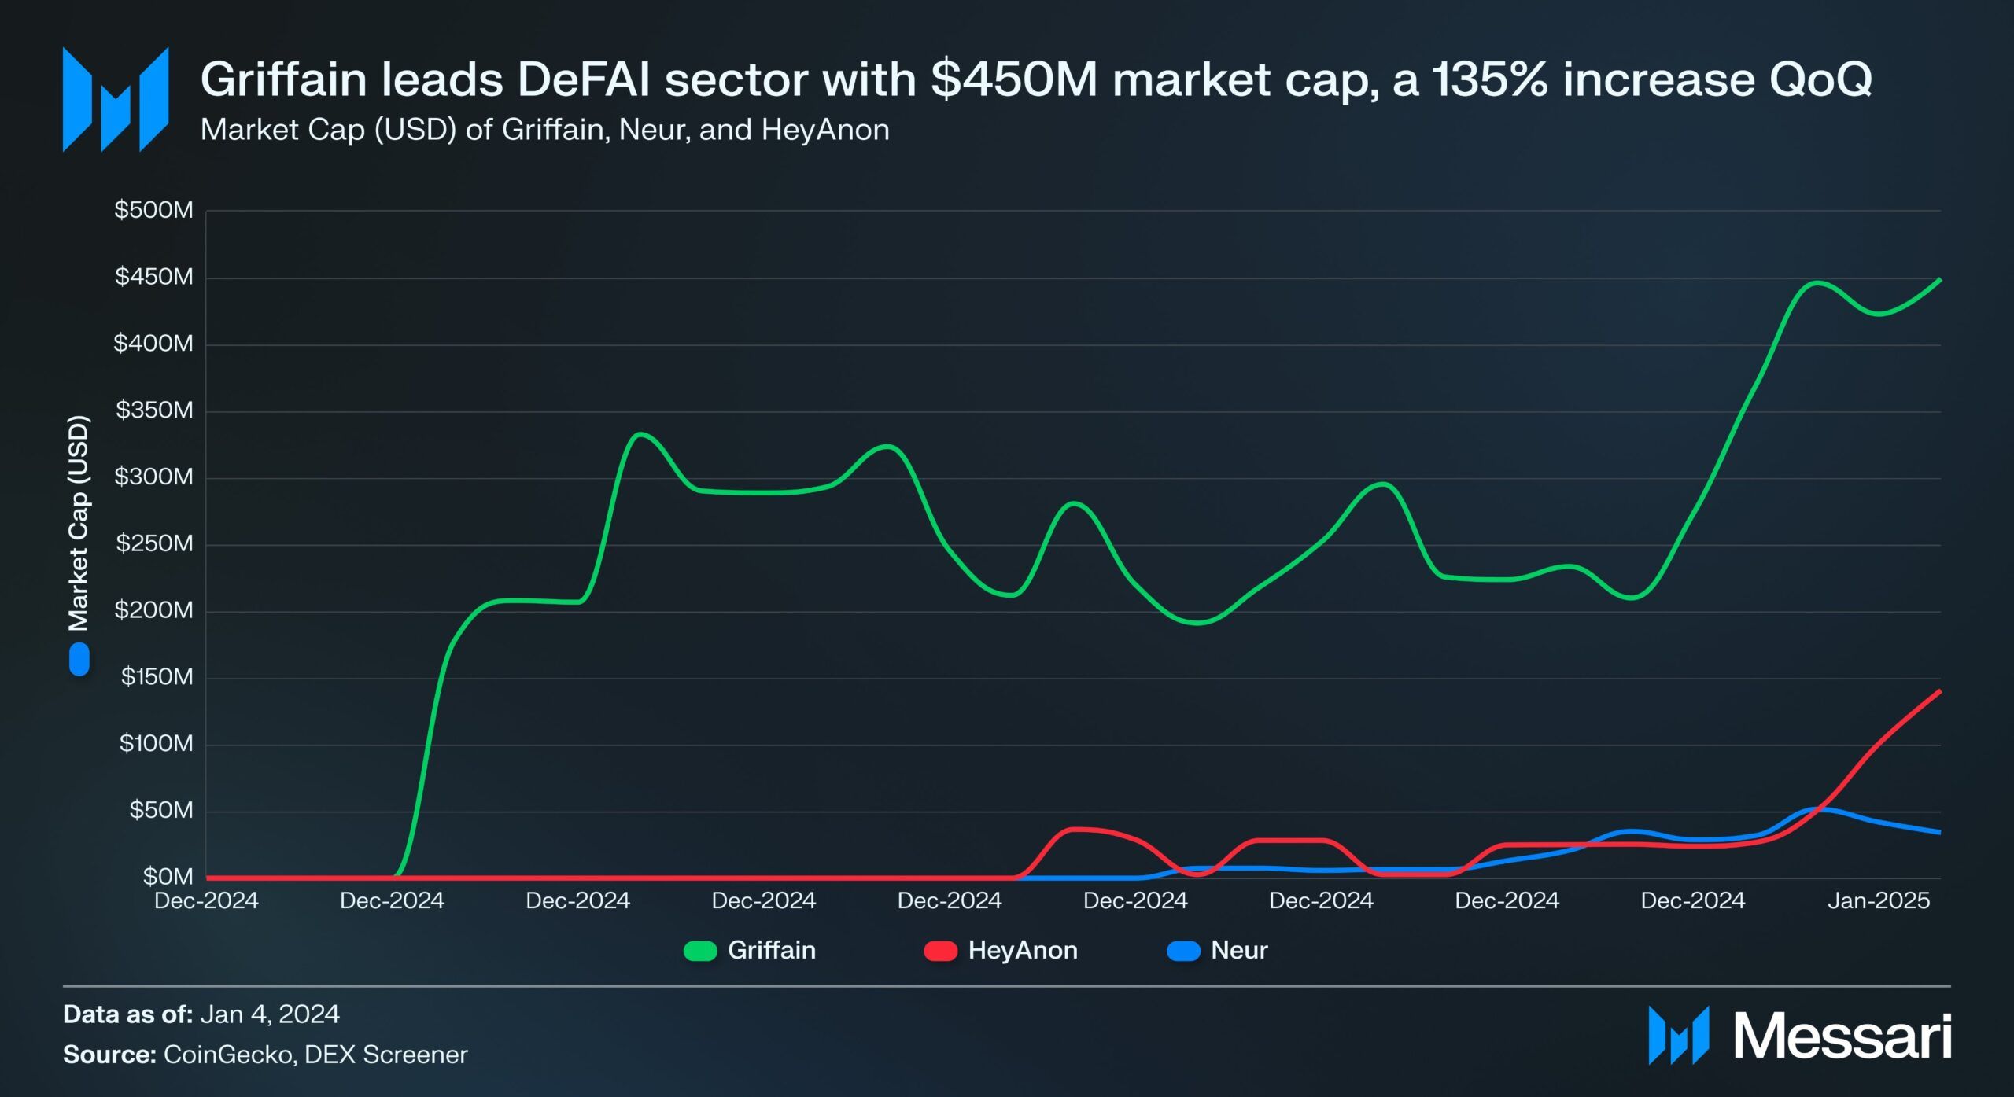
Task: Click the $0M y-axis label
Action: point(167,876)
